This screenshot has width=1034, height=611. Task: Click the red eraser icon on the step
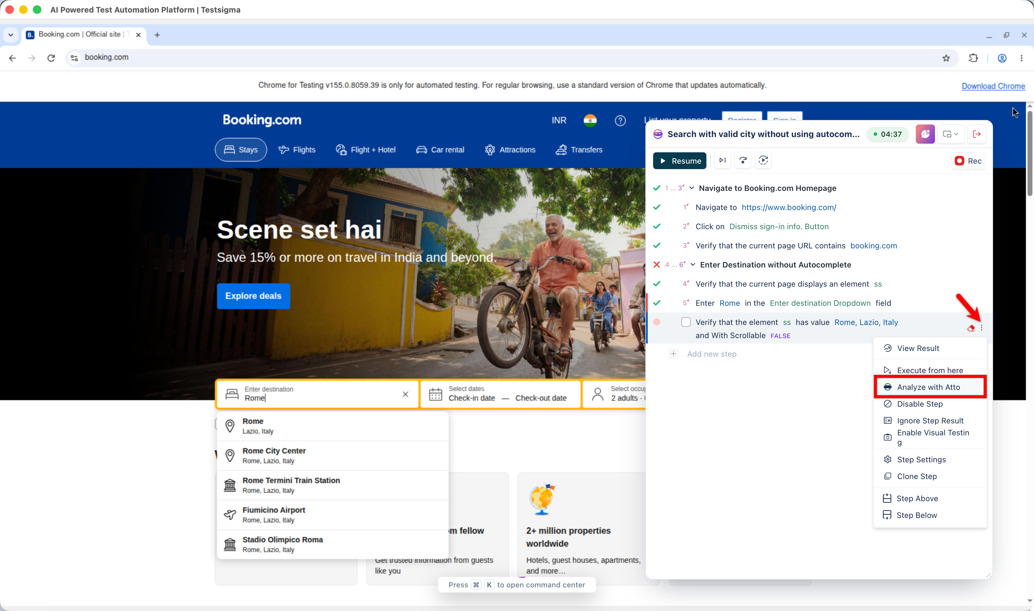(x=971, y=328)
